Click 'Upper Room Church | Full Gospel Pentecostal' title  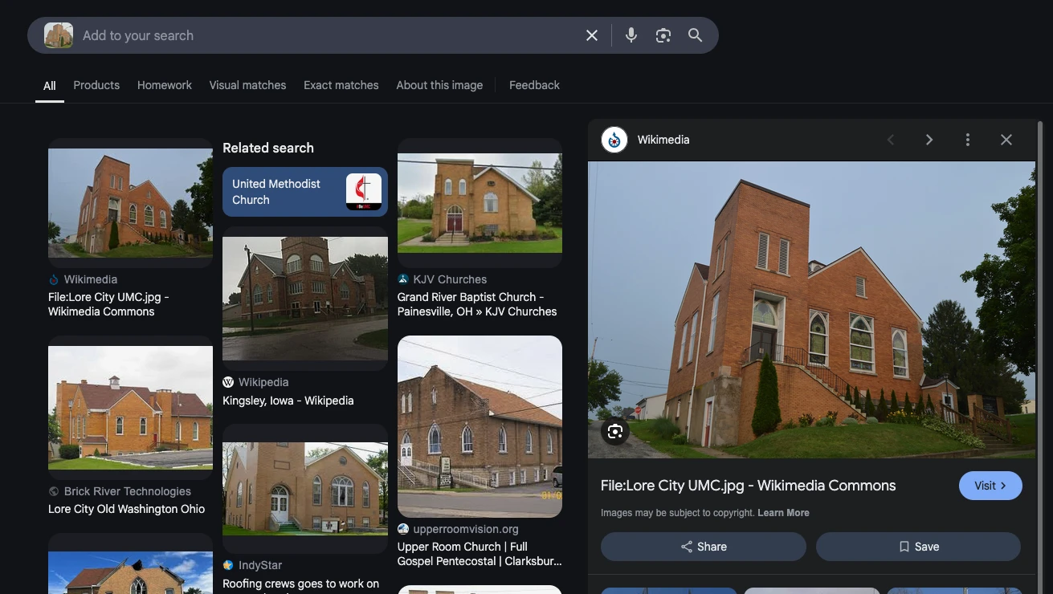coord(480,554)
